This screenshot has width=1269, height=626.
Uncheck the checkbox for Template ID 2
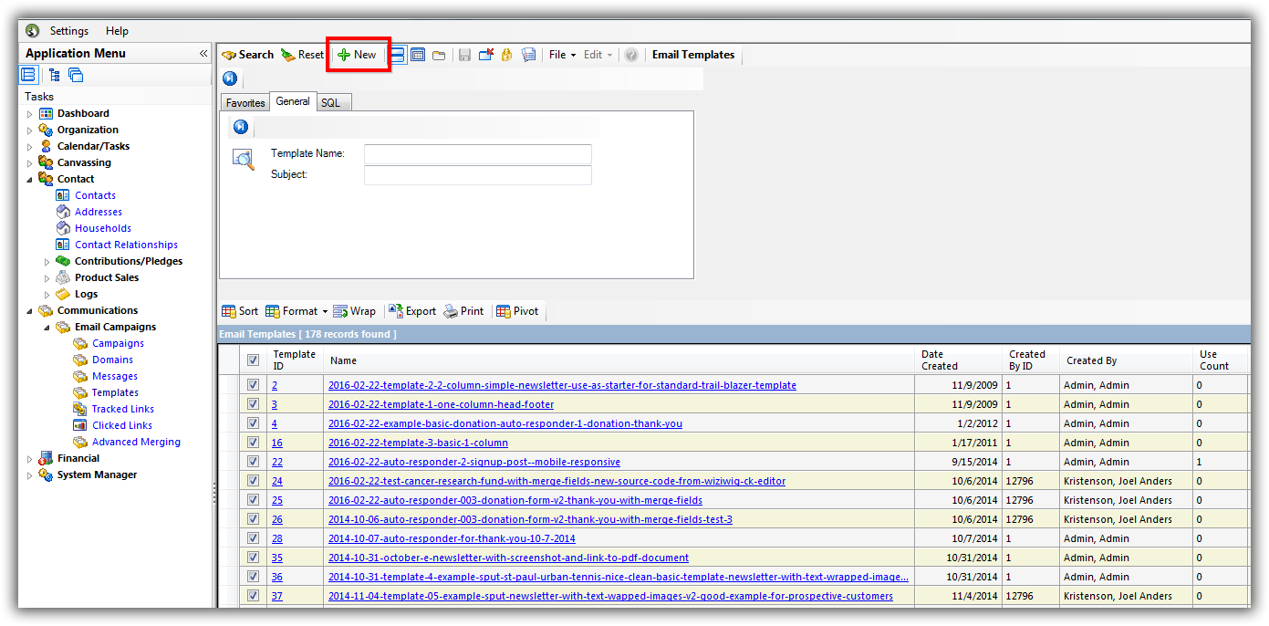point(253,385)
